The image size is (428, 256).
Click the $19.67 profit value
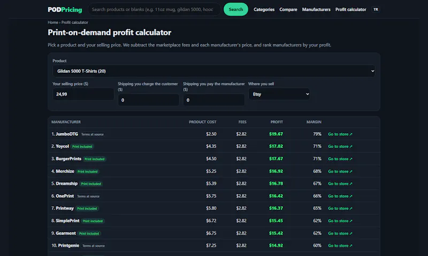coord(276,134)
